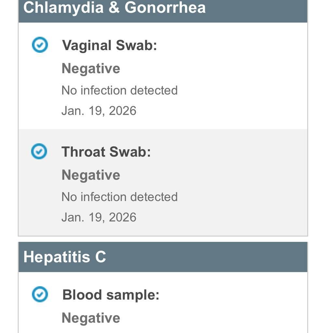Click the "Throat Swab:" label

tap(106, 152)
